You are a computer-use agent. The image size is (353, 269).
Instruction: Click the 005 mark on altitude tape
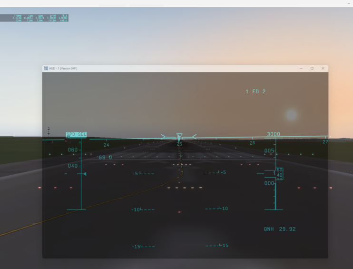click(x=269, y=150)
